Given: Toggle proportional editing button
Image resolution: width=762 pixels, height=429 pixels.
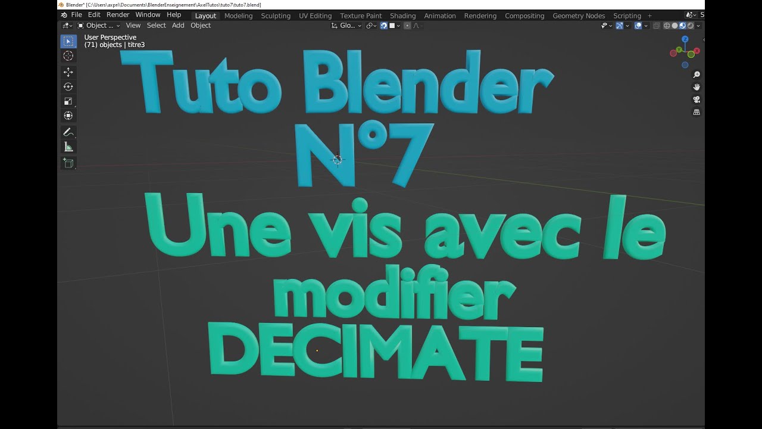Looking at the screenshot, I should pyautogui.click(x=407, y=26).
